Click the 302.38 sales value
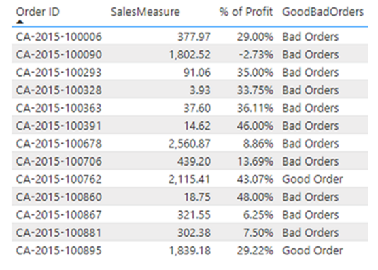Screen dimensions: 378x270 tap(194, 233)
